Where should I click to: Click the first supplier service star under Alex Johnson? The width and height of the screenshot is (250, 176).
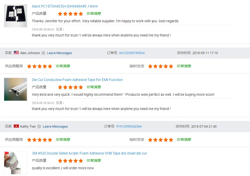click(x=29, y=66)
